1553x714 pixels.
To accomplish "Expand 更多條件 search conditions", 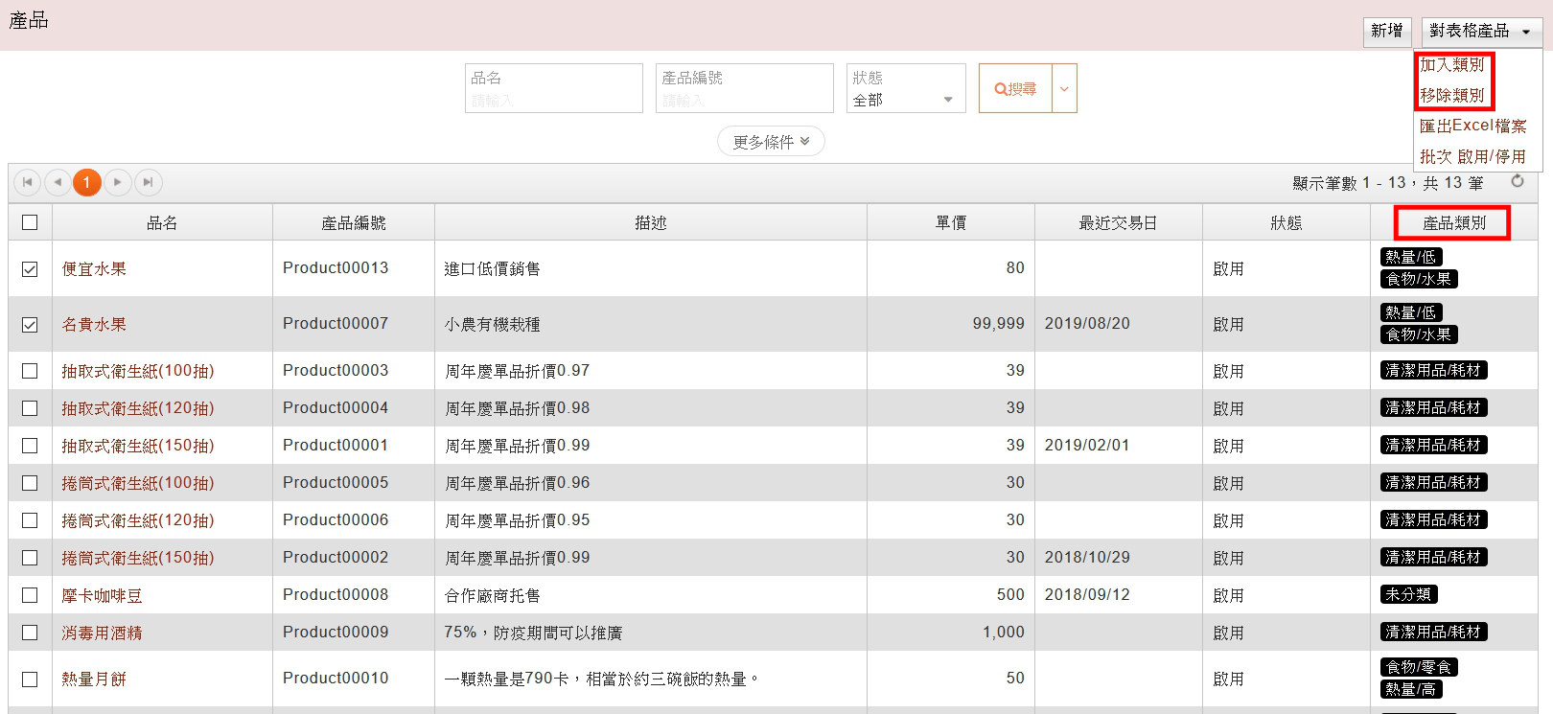I will 771,142.
